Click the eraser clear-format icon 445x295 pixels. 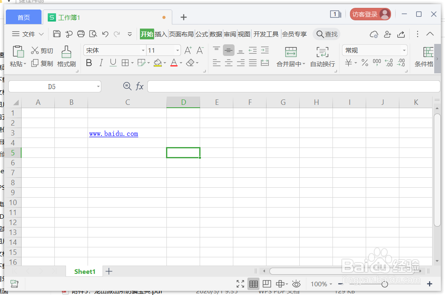click(x=190, y=62)
